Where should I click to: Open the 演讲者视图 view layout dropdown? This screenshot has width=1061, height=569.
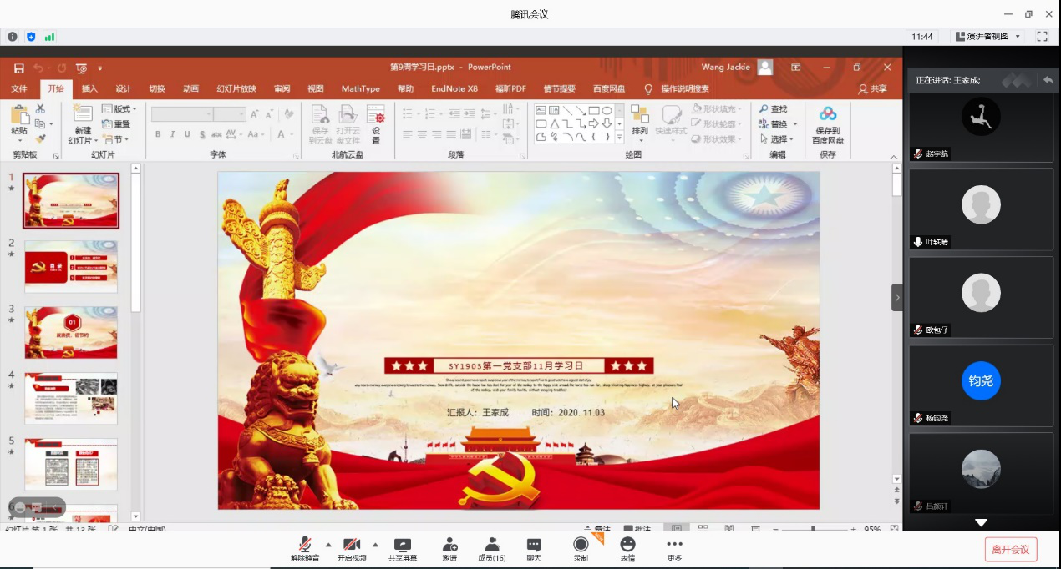pyautogui.click(x=992, y=37)
